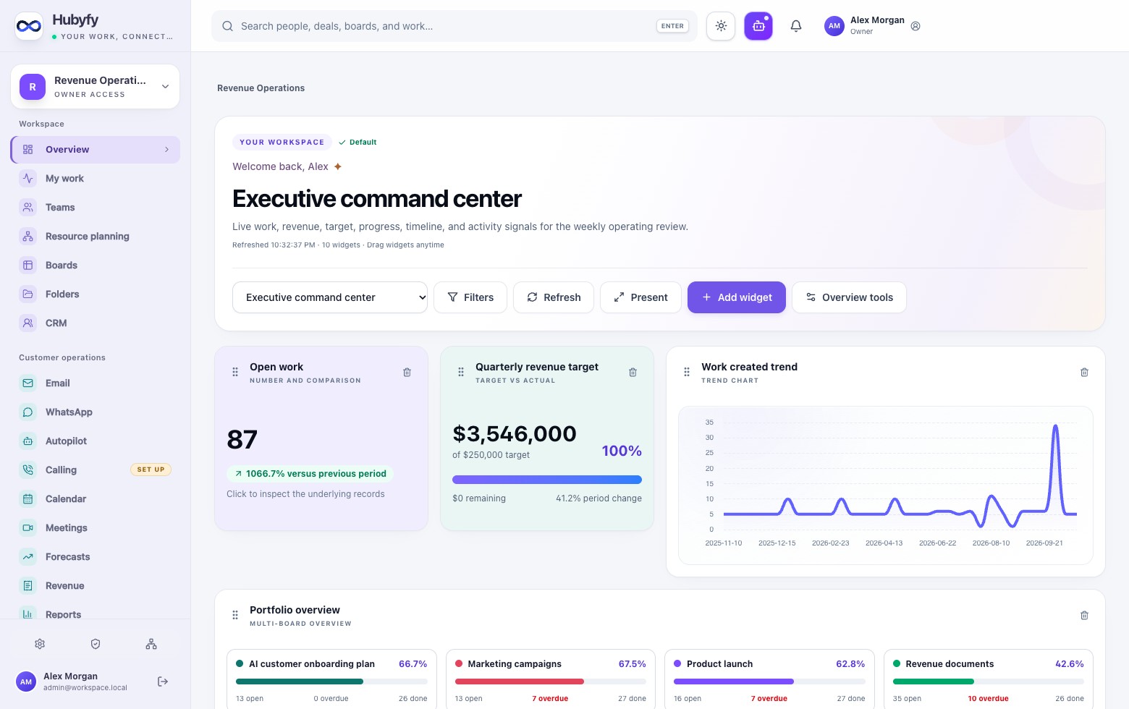Open the Executive command center dropdown
The width and height of the screenshot is (1129, 709).
tap(330, 297)
